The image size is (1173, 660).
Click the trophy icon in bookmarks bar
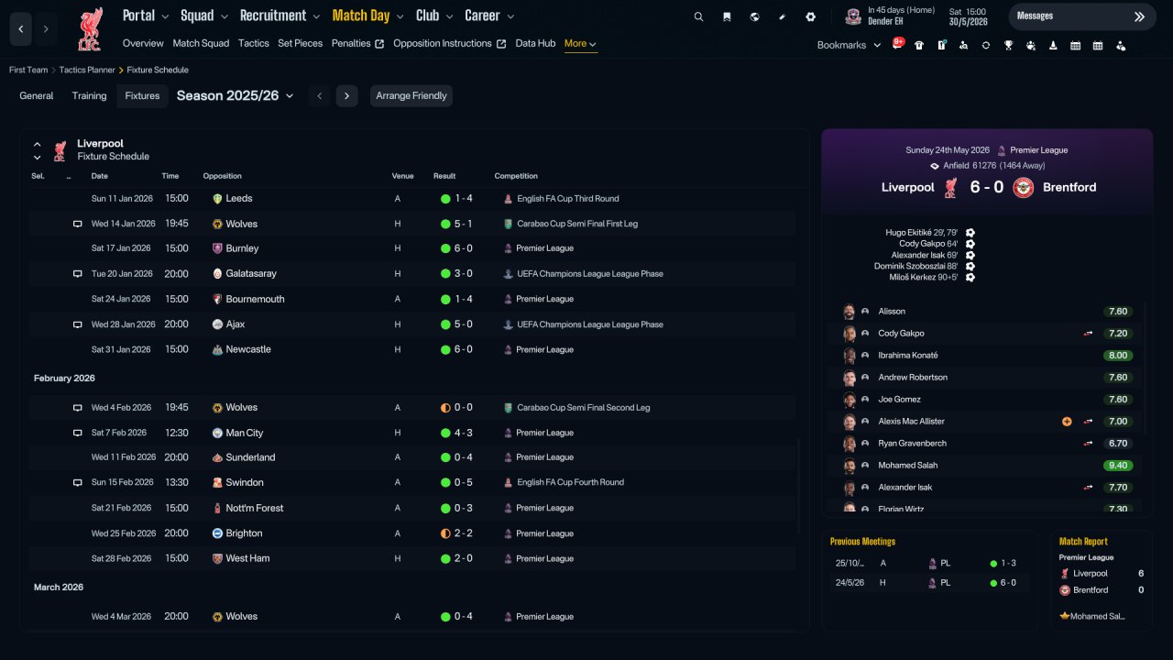(x=1008, y=45)
